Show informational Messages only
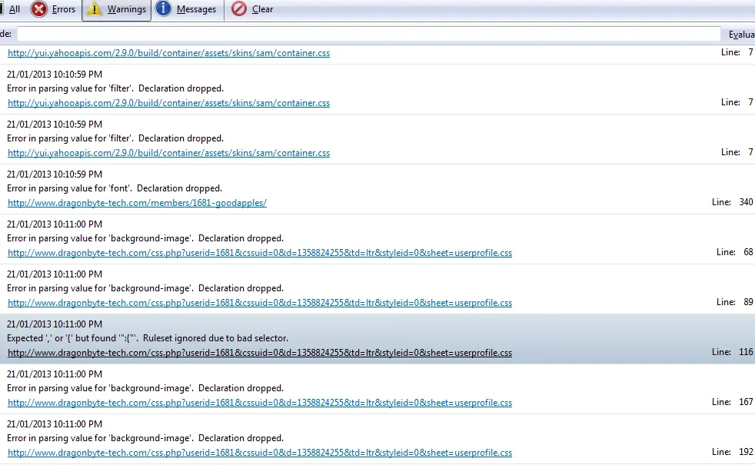 [186, 9]
